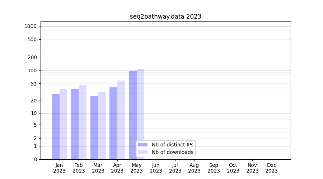Click the February downloads bar
This screenshot has width=323, height=179.
pyautogui.click(x=83, y=122)
